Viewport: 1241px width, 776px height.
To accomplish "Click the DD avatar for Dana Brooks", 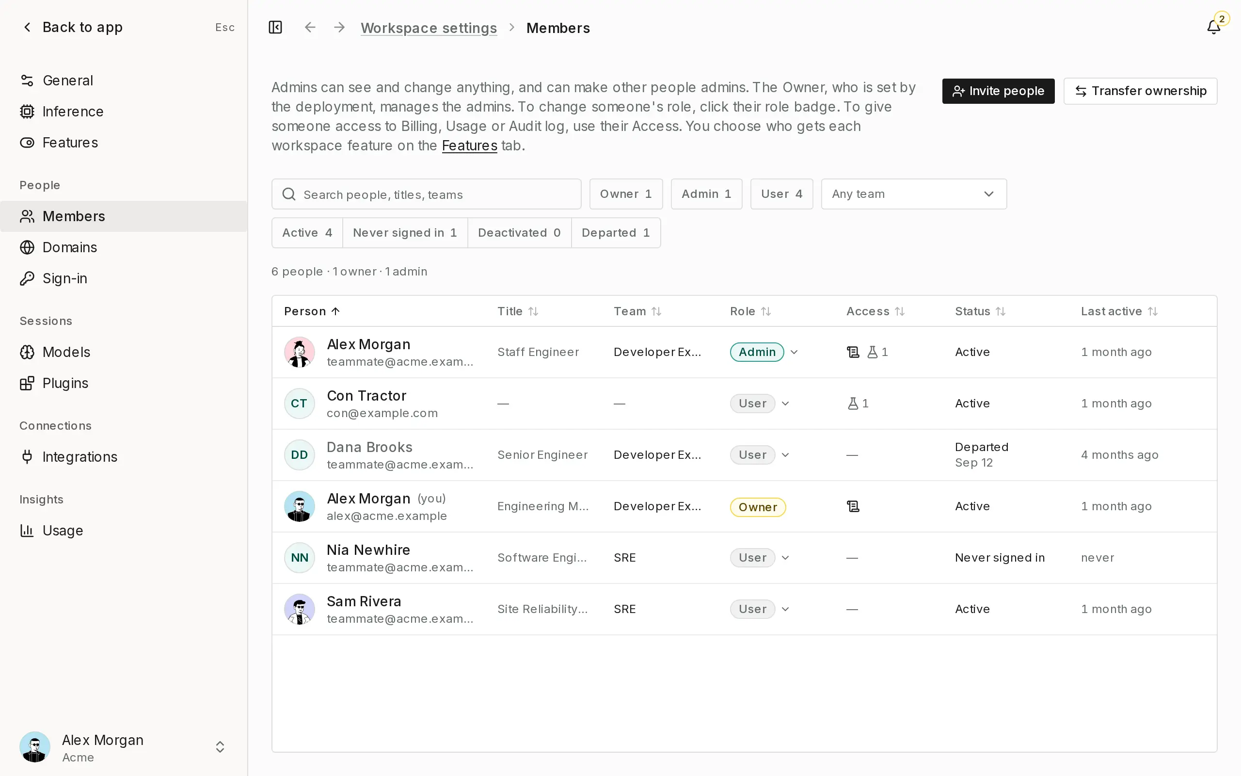I will pos(300,455).
